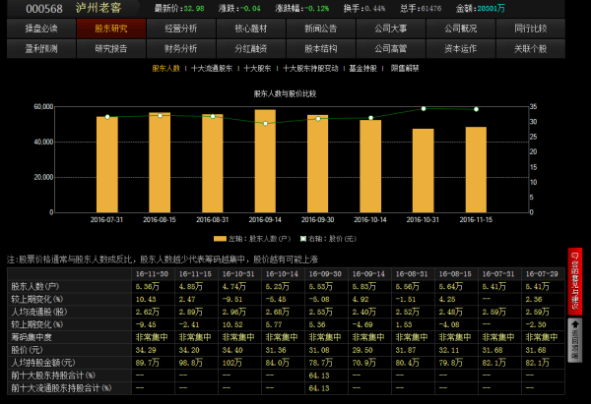This screenshot has height=404, width=591.
Task: Open the 操盘必读 tab
Action: click(41, 29)
